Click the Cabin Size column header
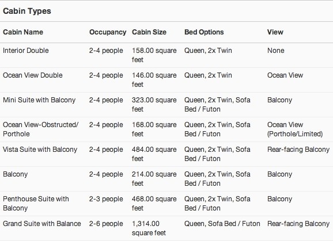This screenshot has height=241, width=333. (149, 32)
